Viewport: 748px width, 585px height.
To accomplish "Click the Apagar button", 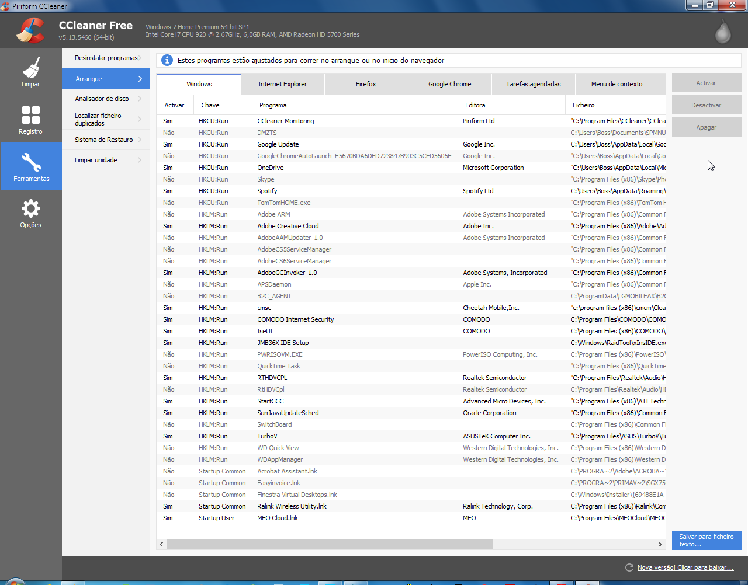I will click(707, 127).
